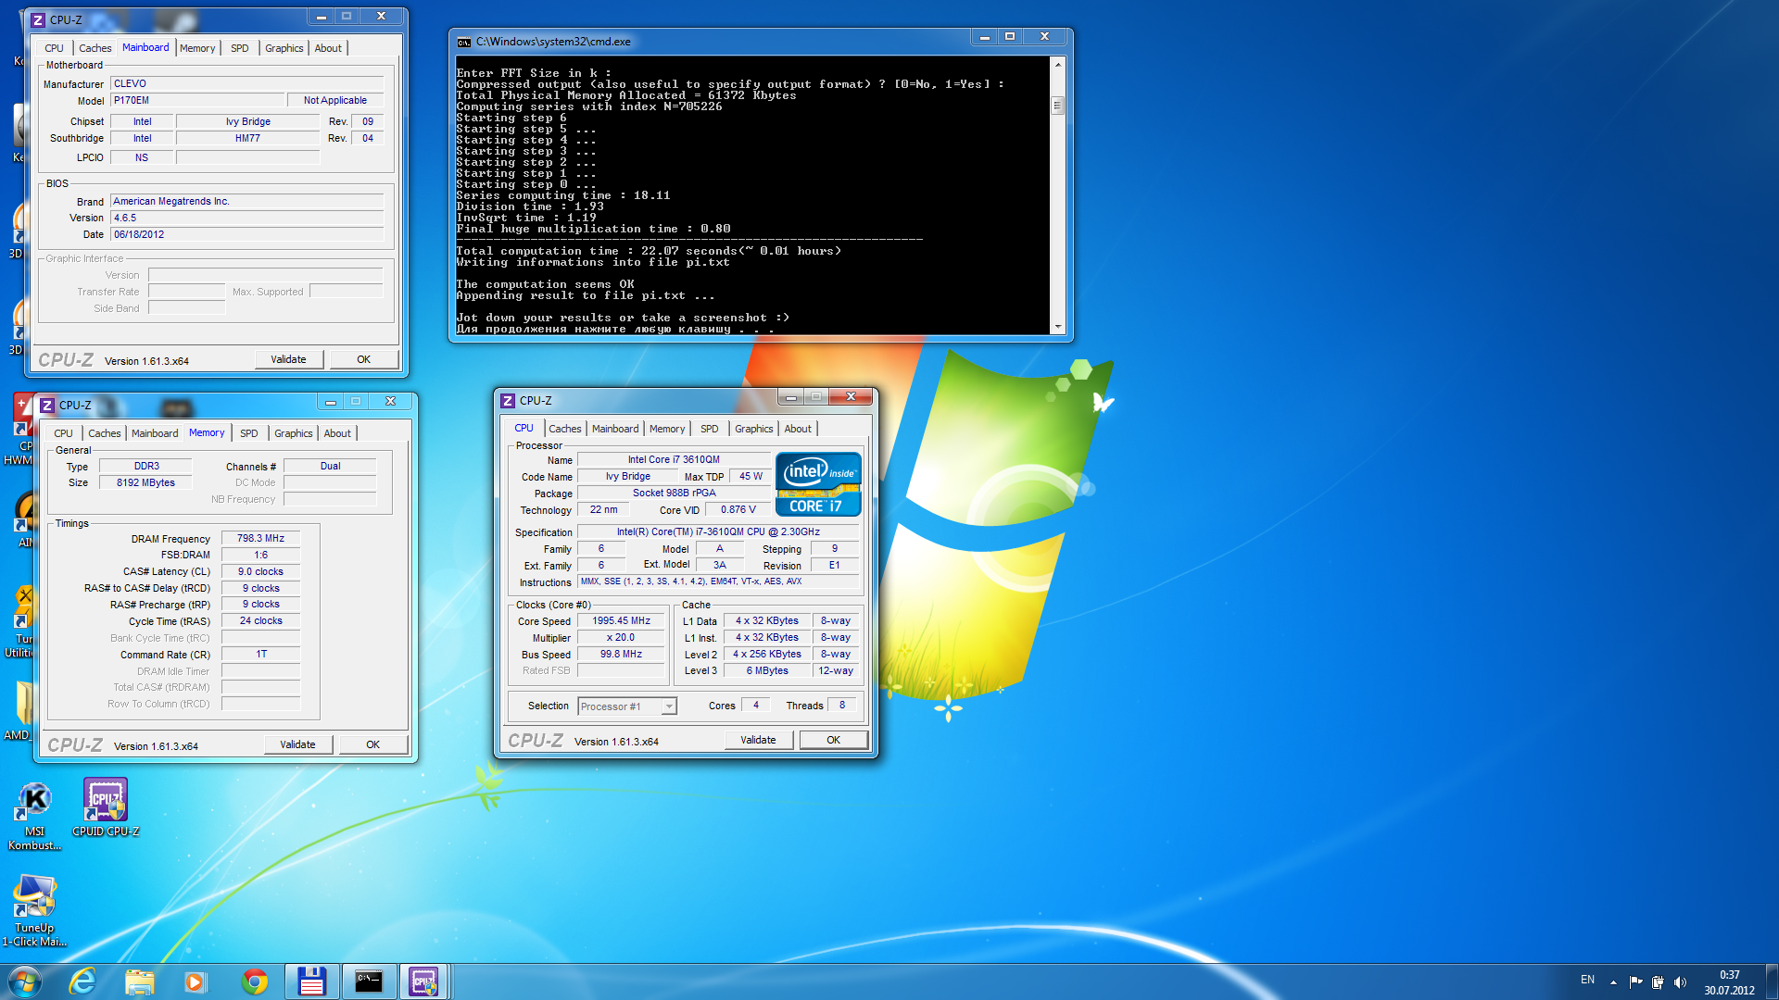
Task: Click the Manufacturer field CLEVO
Action: click(246, 83)
